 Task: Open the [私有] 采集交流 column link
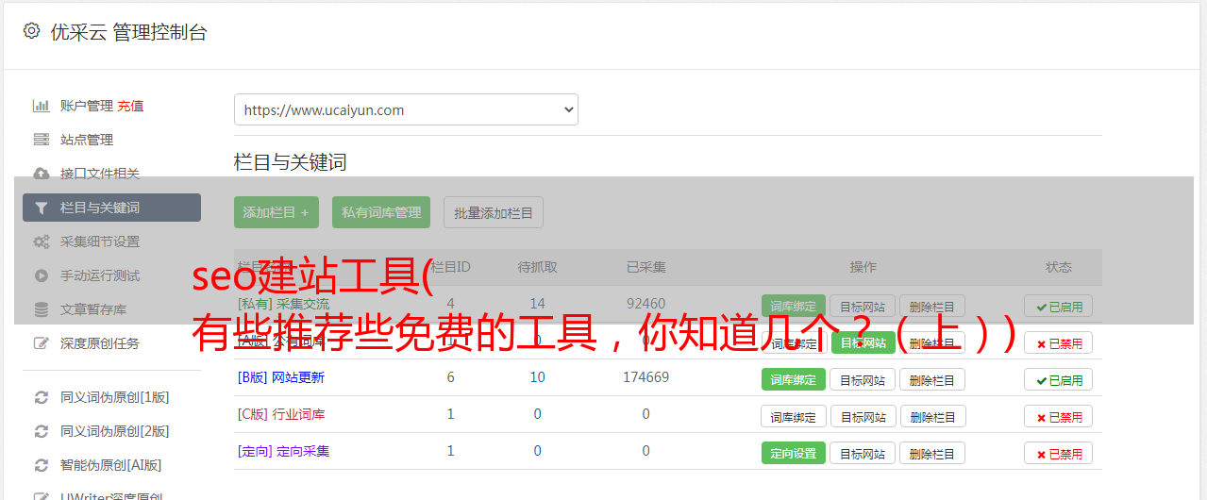point(284,304)
